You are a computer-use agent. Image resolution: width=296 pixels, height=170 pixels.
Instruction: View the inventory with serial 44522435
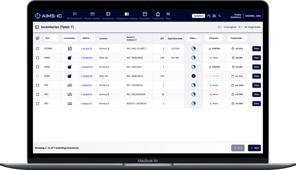[256, 67]
